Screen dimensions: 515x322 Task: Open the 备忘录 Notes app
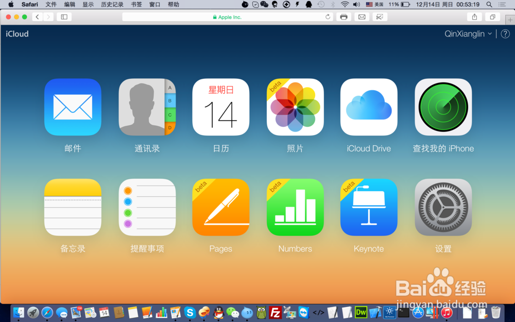73,207
